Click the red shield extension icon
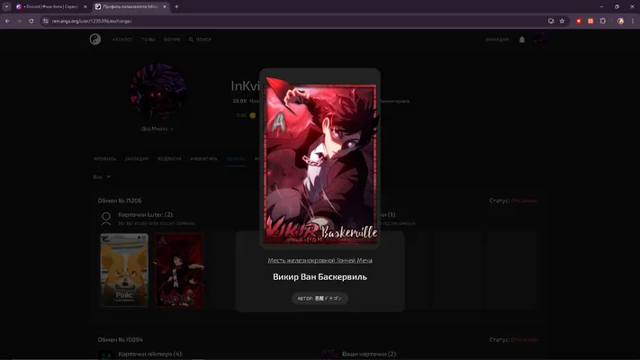This screenshot has width=640, height=360. pyautogui.click(x=579, y=21)
